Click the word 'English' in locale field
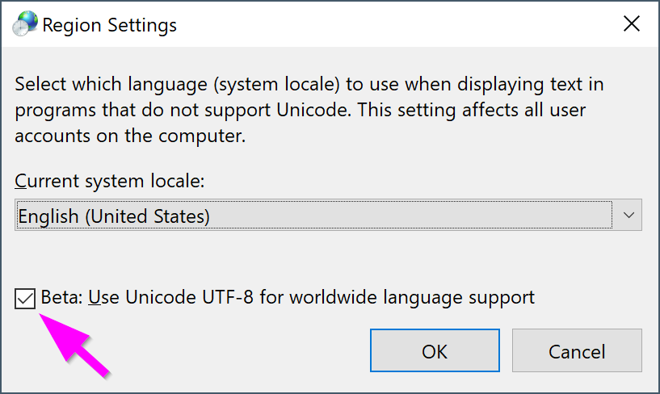 (x=48, y=216)
